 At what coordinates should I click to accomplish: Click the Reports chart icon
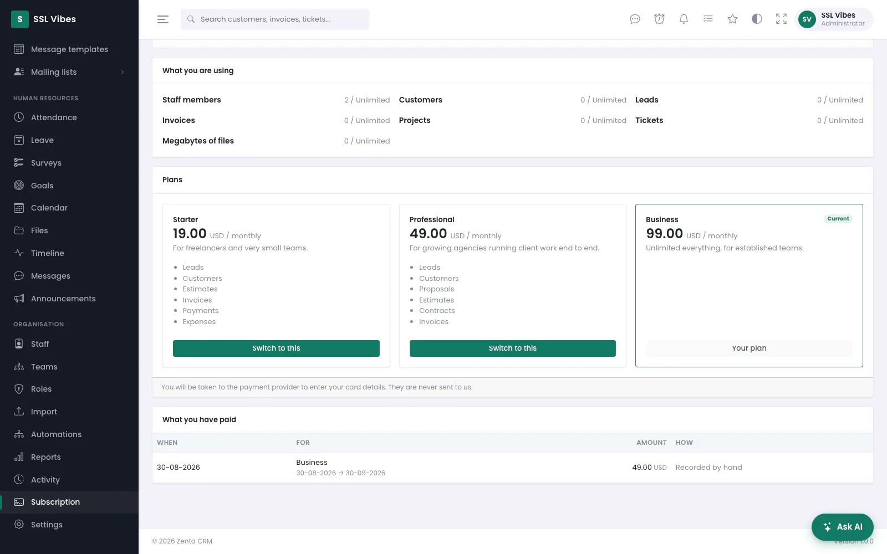click(x=19, y=457)
